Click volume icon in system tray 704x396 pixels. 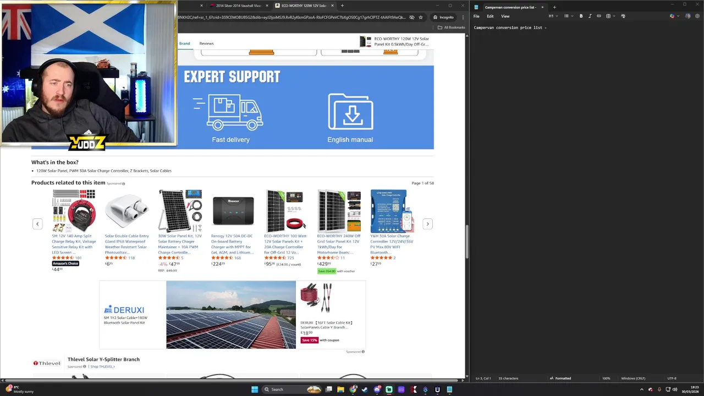click(x=675, y=389)
